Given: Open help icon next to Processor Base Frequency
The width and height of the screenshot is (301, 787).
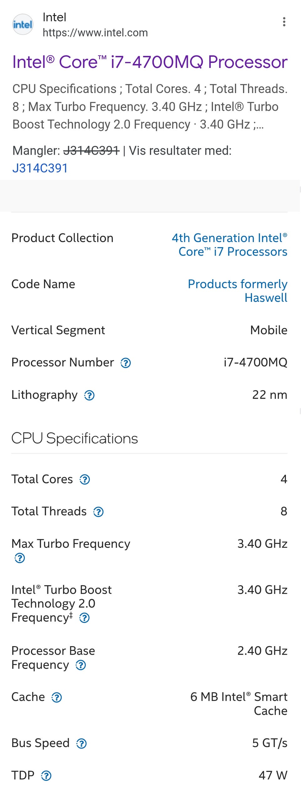Looking at the screenshot, I should [x=81, y=665].
